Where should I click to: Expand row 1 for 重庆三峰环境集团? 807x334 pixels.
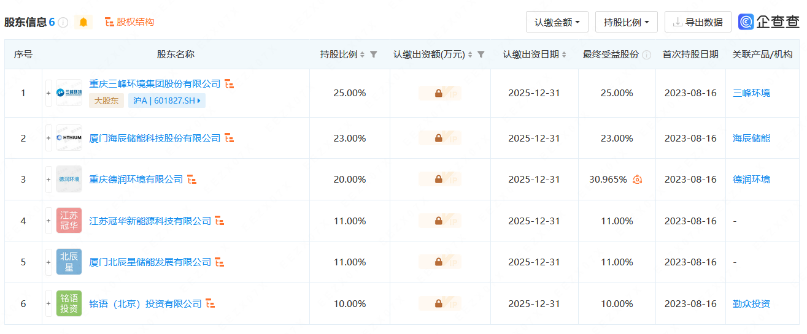coord(48,93)
